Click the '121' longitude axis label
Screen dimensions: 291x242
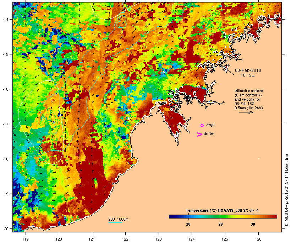coord(92,239)
